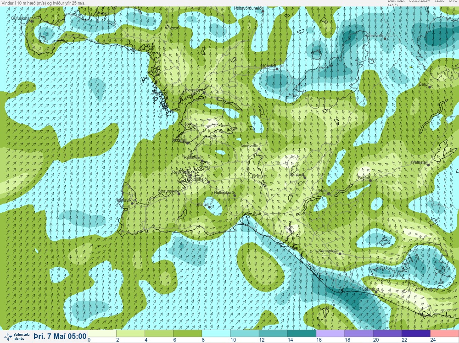Image resolution: width=459 pixels, height=343 pixels.
Task: Click the legend value '12'
Action: click(262, 340)
